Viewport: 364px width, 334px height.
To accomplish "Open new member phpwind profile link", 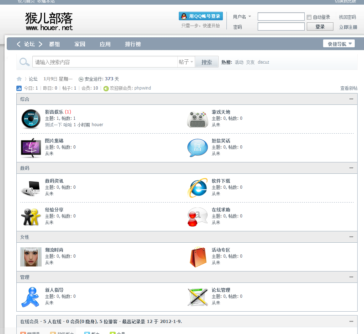I will (143, 88).
